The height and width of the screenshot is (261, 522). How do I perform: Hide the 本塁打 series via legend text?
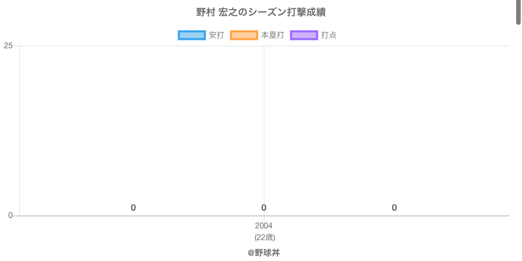[272, 35]
